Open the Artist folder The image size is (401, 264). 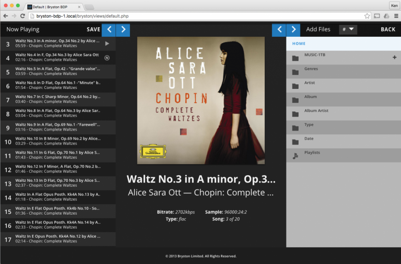343,85
